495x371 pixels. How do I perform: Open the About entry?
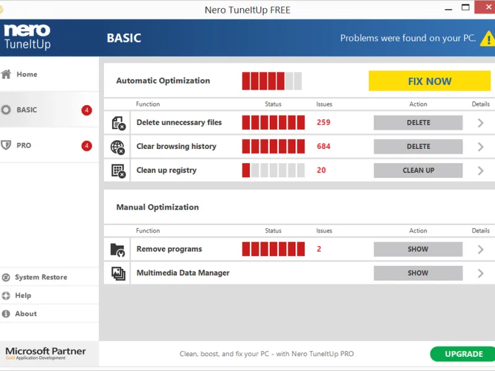pyautogui.click(x=49, y=314)
